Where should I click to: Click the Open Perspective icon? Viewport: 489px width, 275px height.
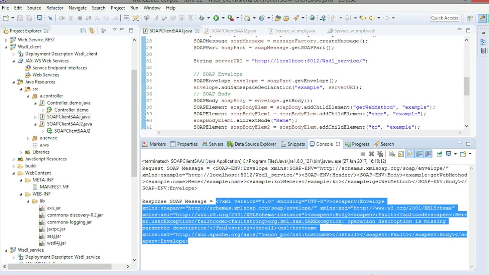pyautogui.click(x=470, y=18)
